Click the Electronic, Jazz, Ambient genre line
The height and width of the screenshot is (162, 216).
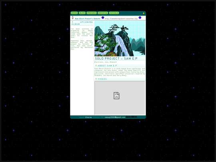click(105, 62)
